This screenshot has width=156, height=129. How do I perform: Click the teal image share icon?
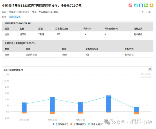click(x=136, y=5)
